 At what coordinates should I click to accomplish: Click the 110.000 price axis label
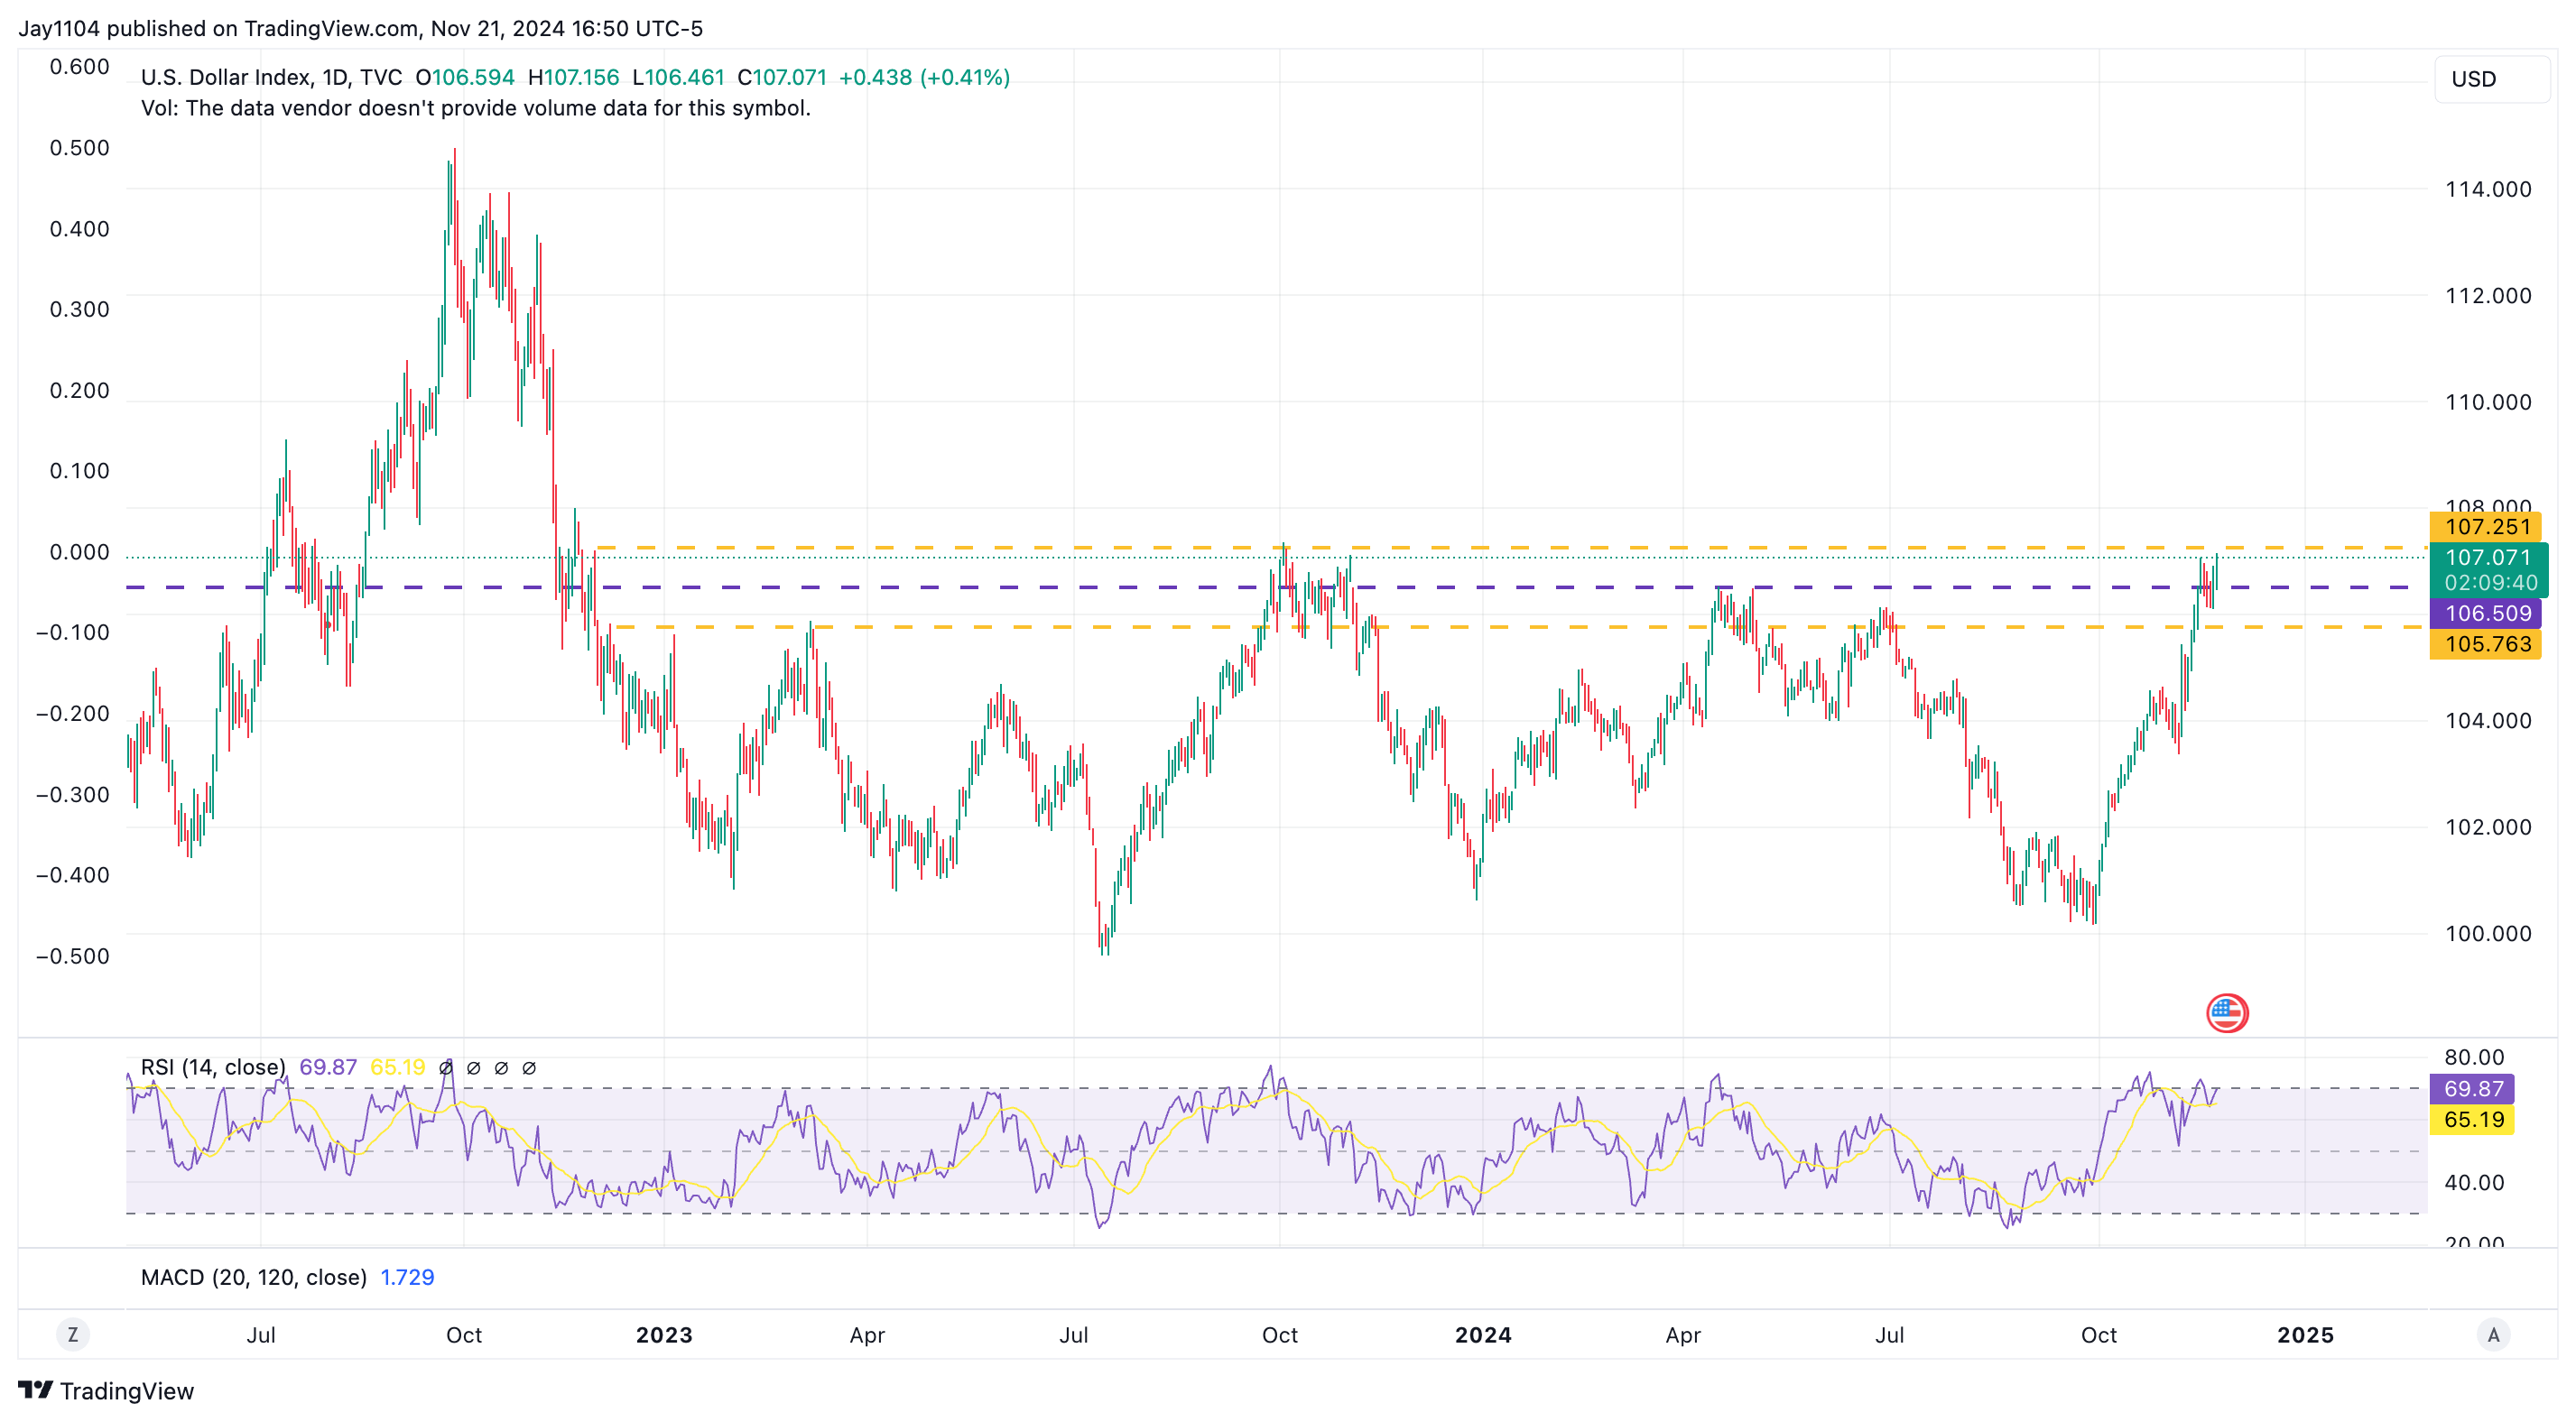click(x=2488, y=402)
